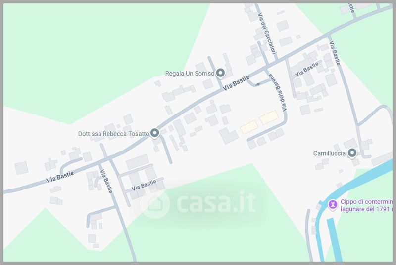Click the casa.it house logo icon
This screenshot has height=265, width=396.
tap(155, 203)
